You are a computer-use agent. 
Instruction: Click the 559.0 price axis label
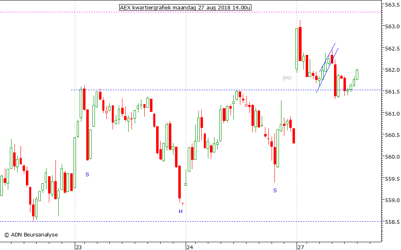point(392,200)
